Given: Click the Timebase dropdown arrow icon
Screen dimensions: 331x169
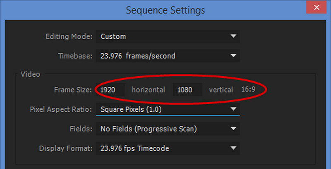Looking at the screenshot, I should pyautogui.click(x=233, y=56).
